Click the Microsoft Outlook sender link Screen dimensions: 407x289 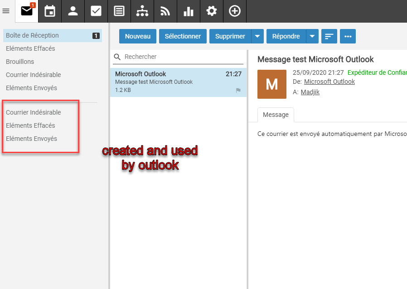click(329, 82)
